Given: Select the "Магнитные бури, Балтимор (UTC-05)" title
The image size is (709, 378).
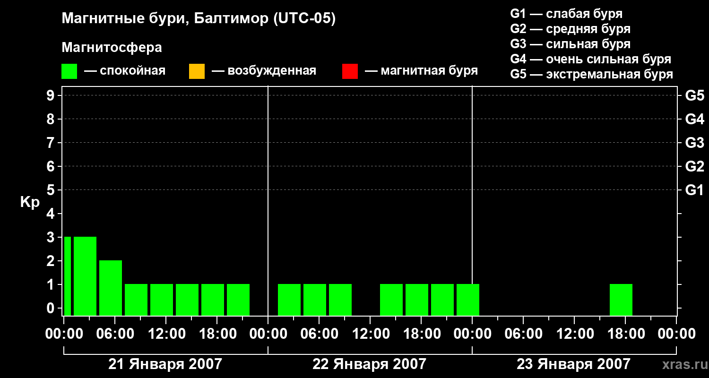Looking at the screenshot, I should tap(199, 19).
